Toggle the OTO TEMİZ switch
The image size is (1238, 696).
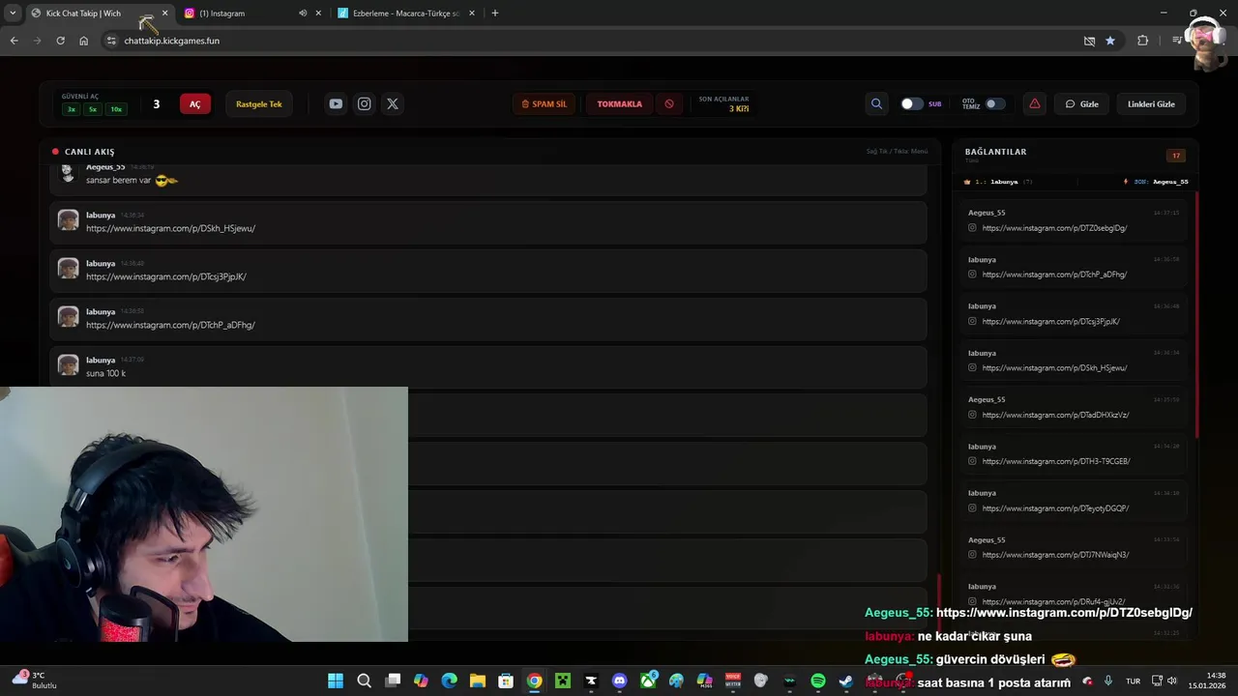click(995, 103)
